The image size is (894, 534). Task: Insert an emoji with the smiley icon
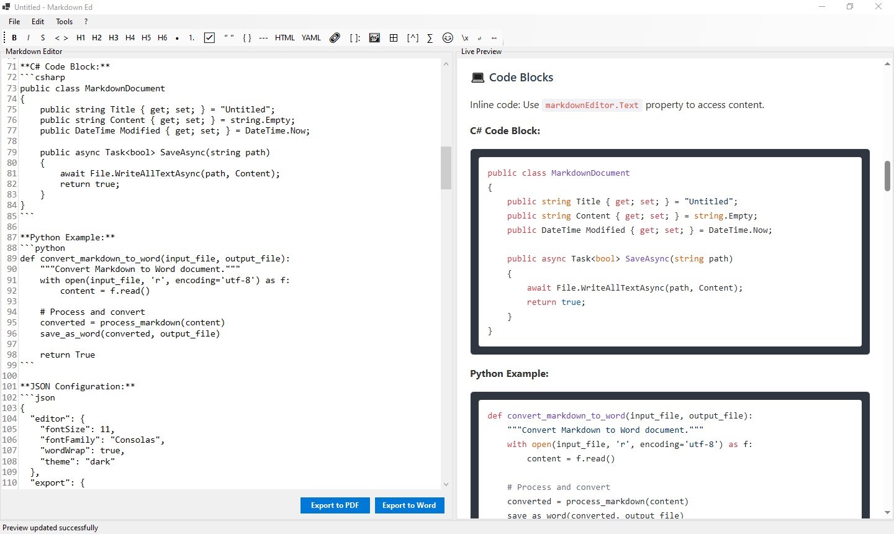point(448,38)
